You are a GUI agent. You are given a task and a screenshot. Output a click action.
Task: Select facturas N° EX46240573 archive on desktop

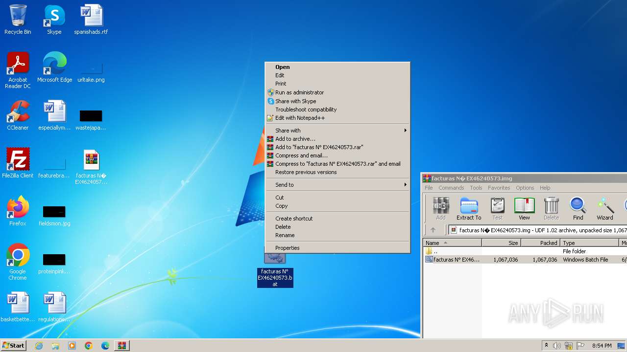click(91, 167)
